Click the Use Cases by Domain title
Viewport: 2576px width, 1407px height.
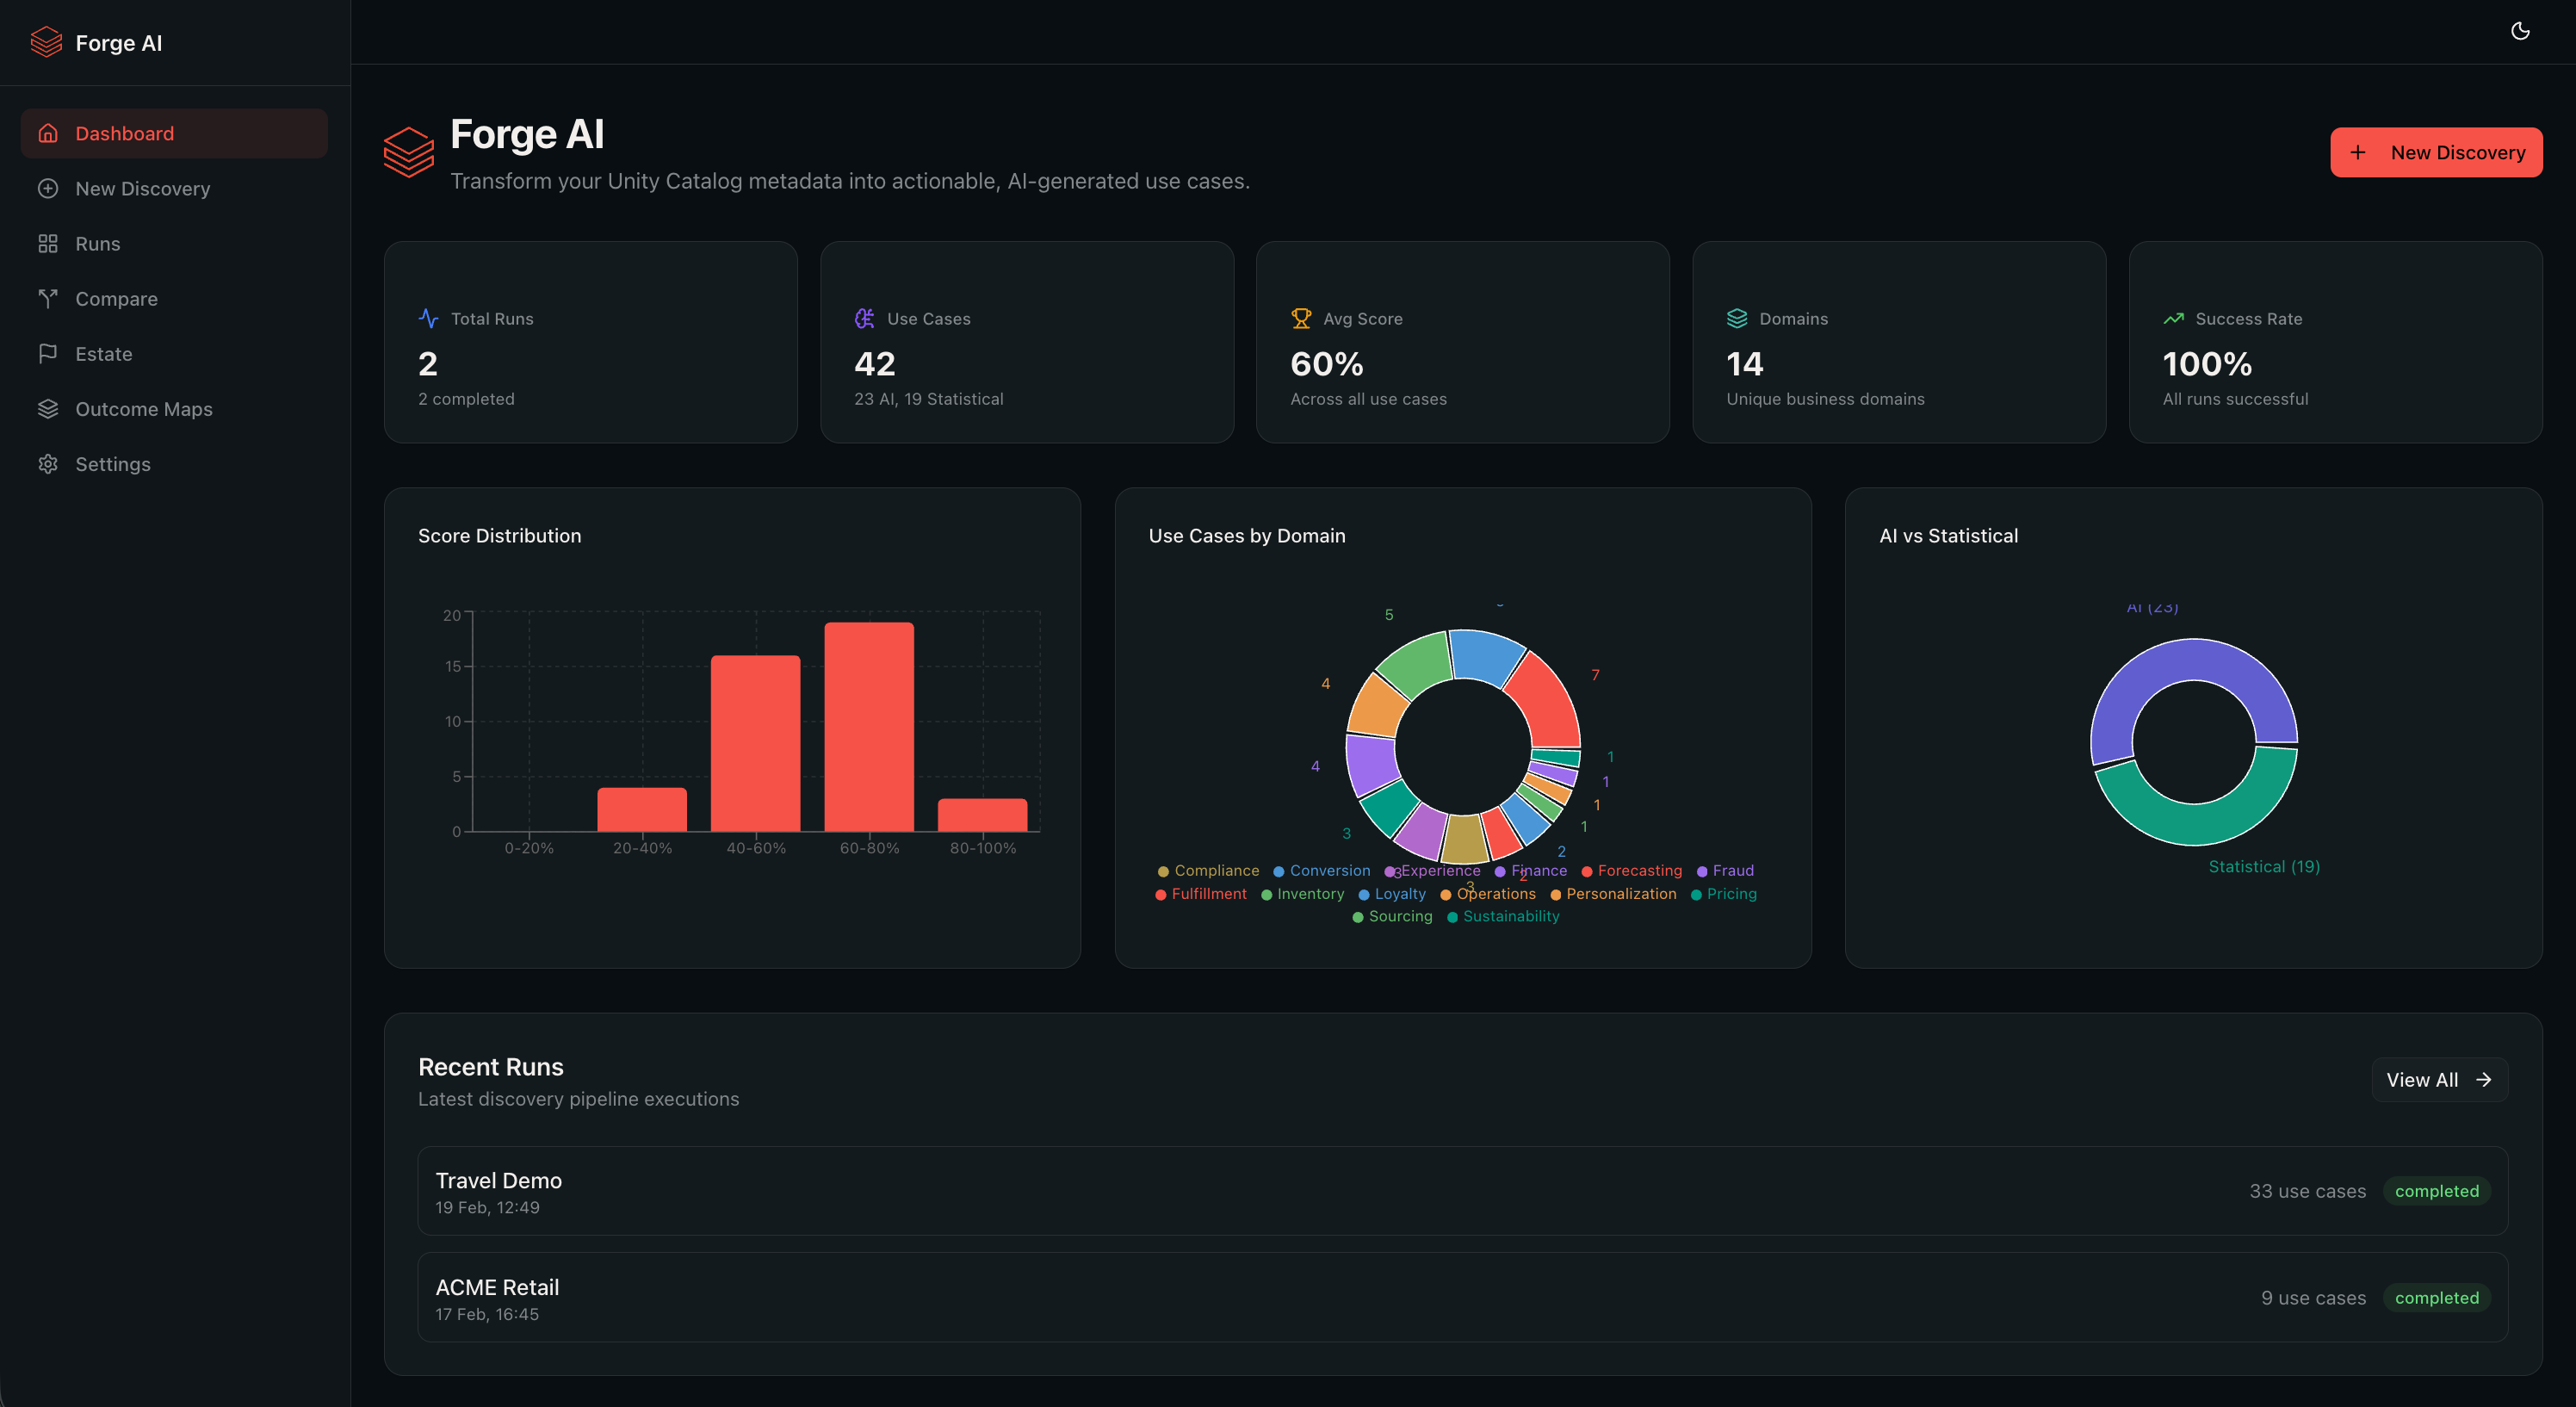pos(1246,535)
